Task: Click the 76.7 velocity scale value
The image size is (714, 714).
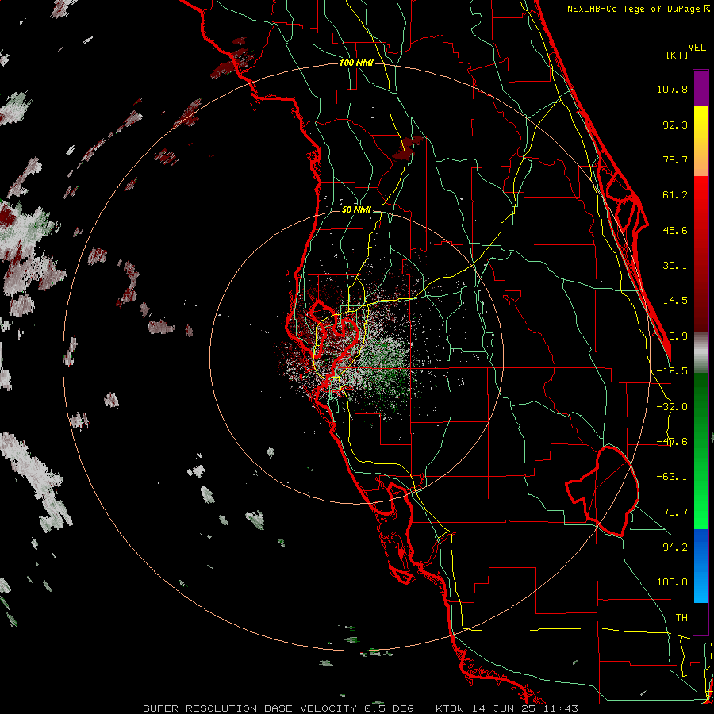Action: (x=675, y=159)
